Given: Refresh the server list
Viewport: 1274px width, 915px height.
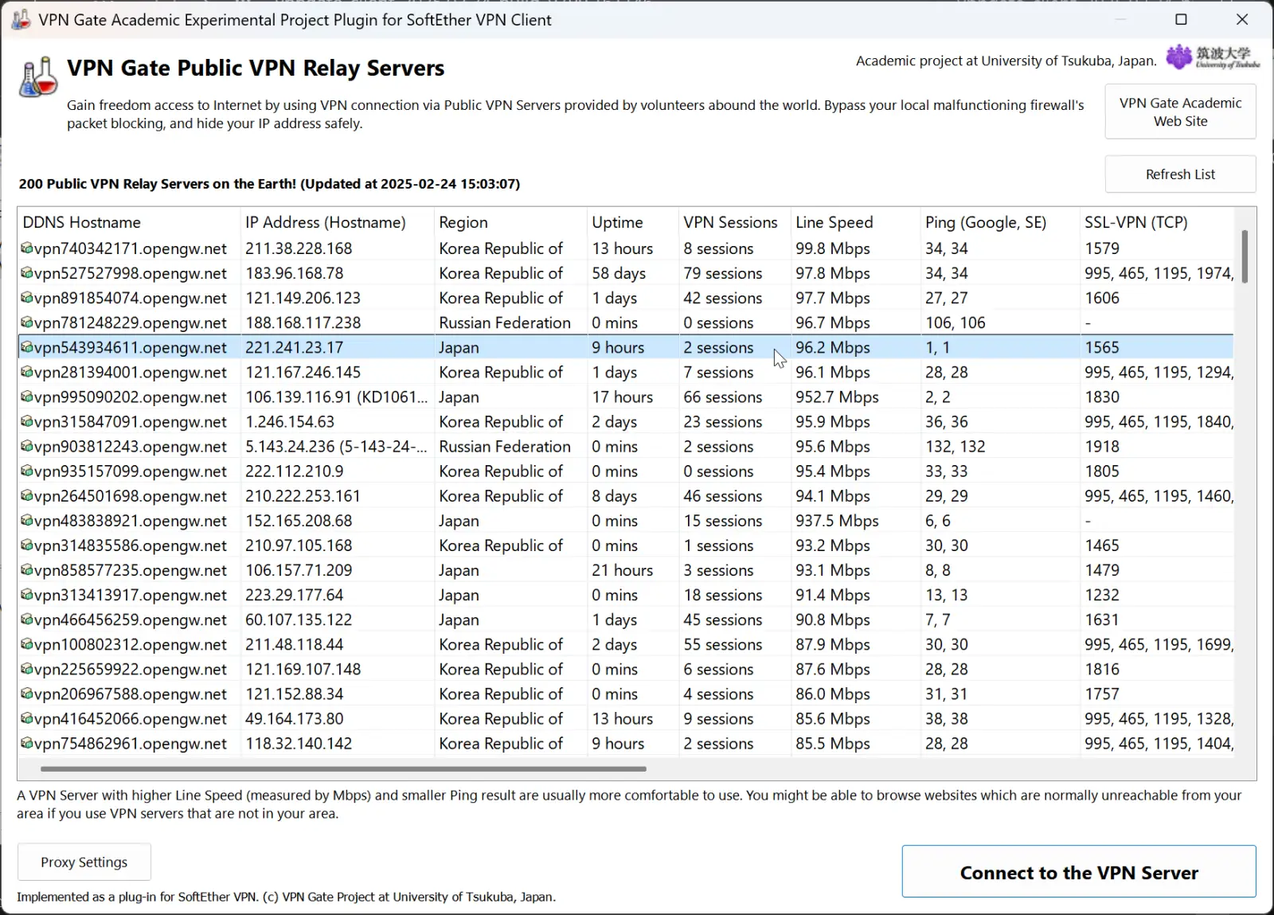Looking at the screenshot, I should (x=1180, y=174).
